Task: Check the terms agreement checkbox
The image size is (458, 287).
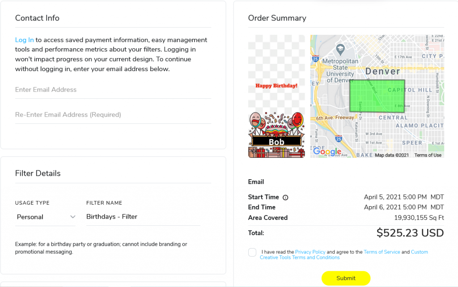Action: tap(252, 252)
